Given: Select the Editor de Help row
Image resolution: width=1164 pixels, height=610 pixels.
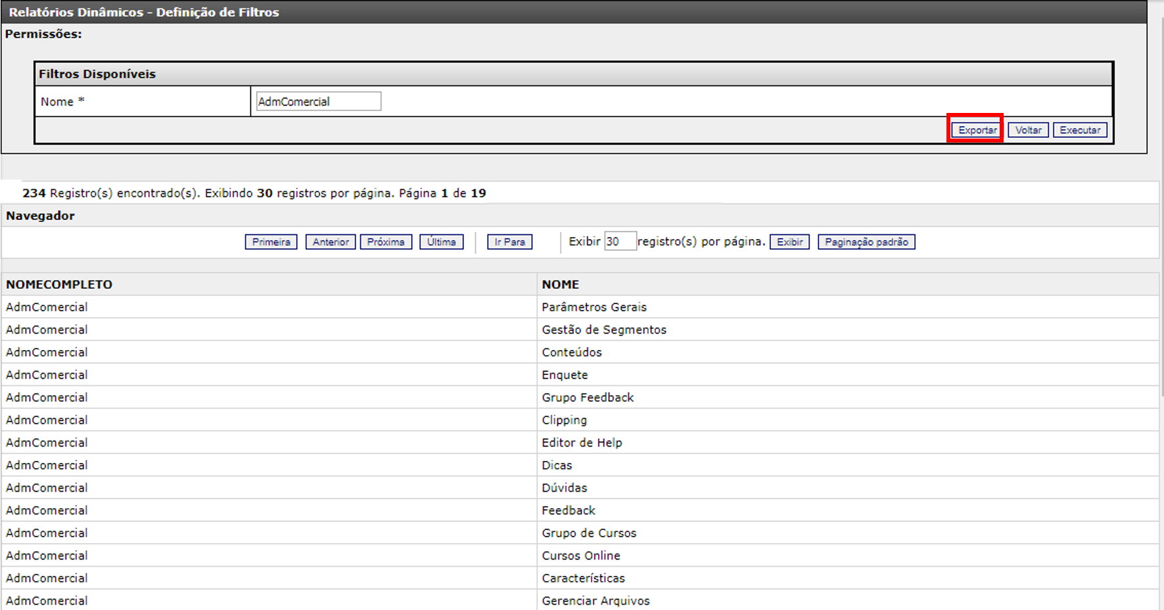Looking at the screenshot, I should point(581,443).
